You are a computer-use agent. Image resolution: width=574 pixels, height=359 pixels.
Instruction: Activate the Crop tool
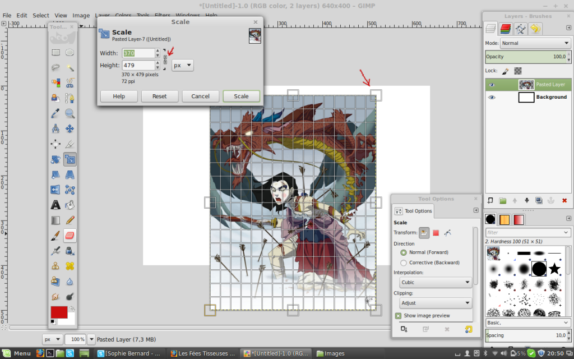click(70, 144)
